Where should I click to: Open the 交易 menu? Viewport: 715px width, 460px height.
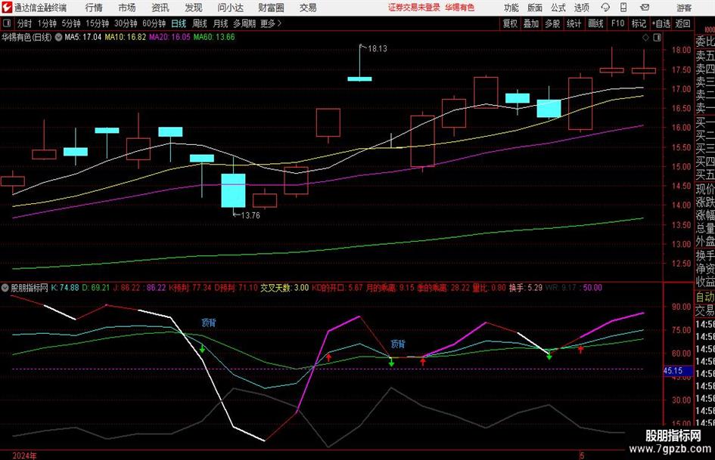click(x=308, y=8)
